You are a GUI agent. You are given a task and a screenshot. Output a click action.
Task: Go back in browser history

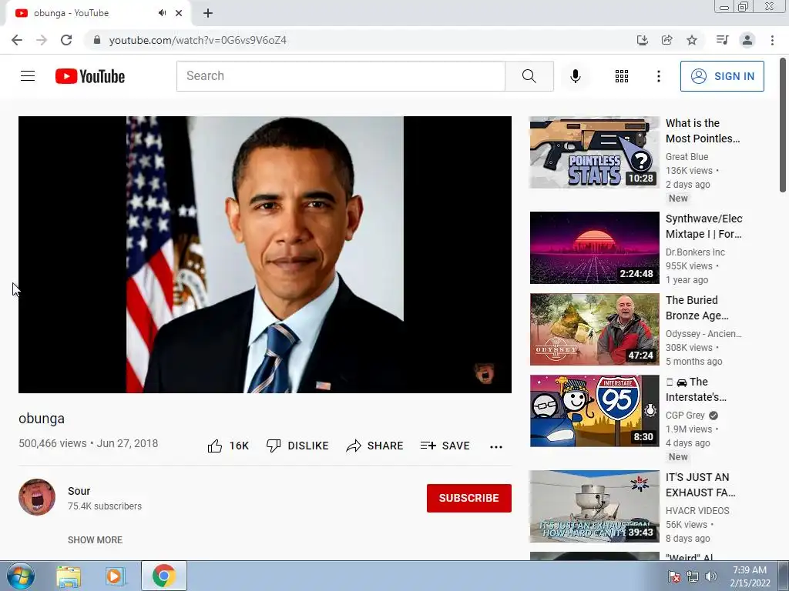[x=17, y=40]
